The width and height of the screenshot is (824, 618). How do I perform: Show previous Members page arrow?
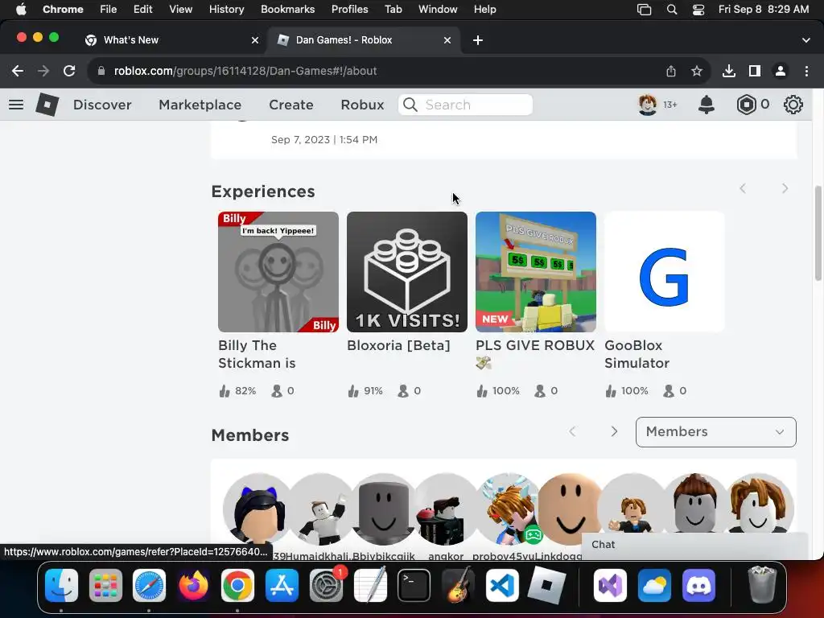pos(572,432)
